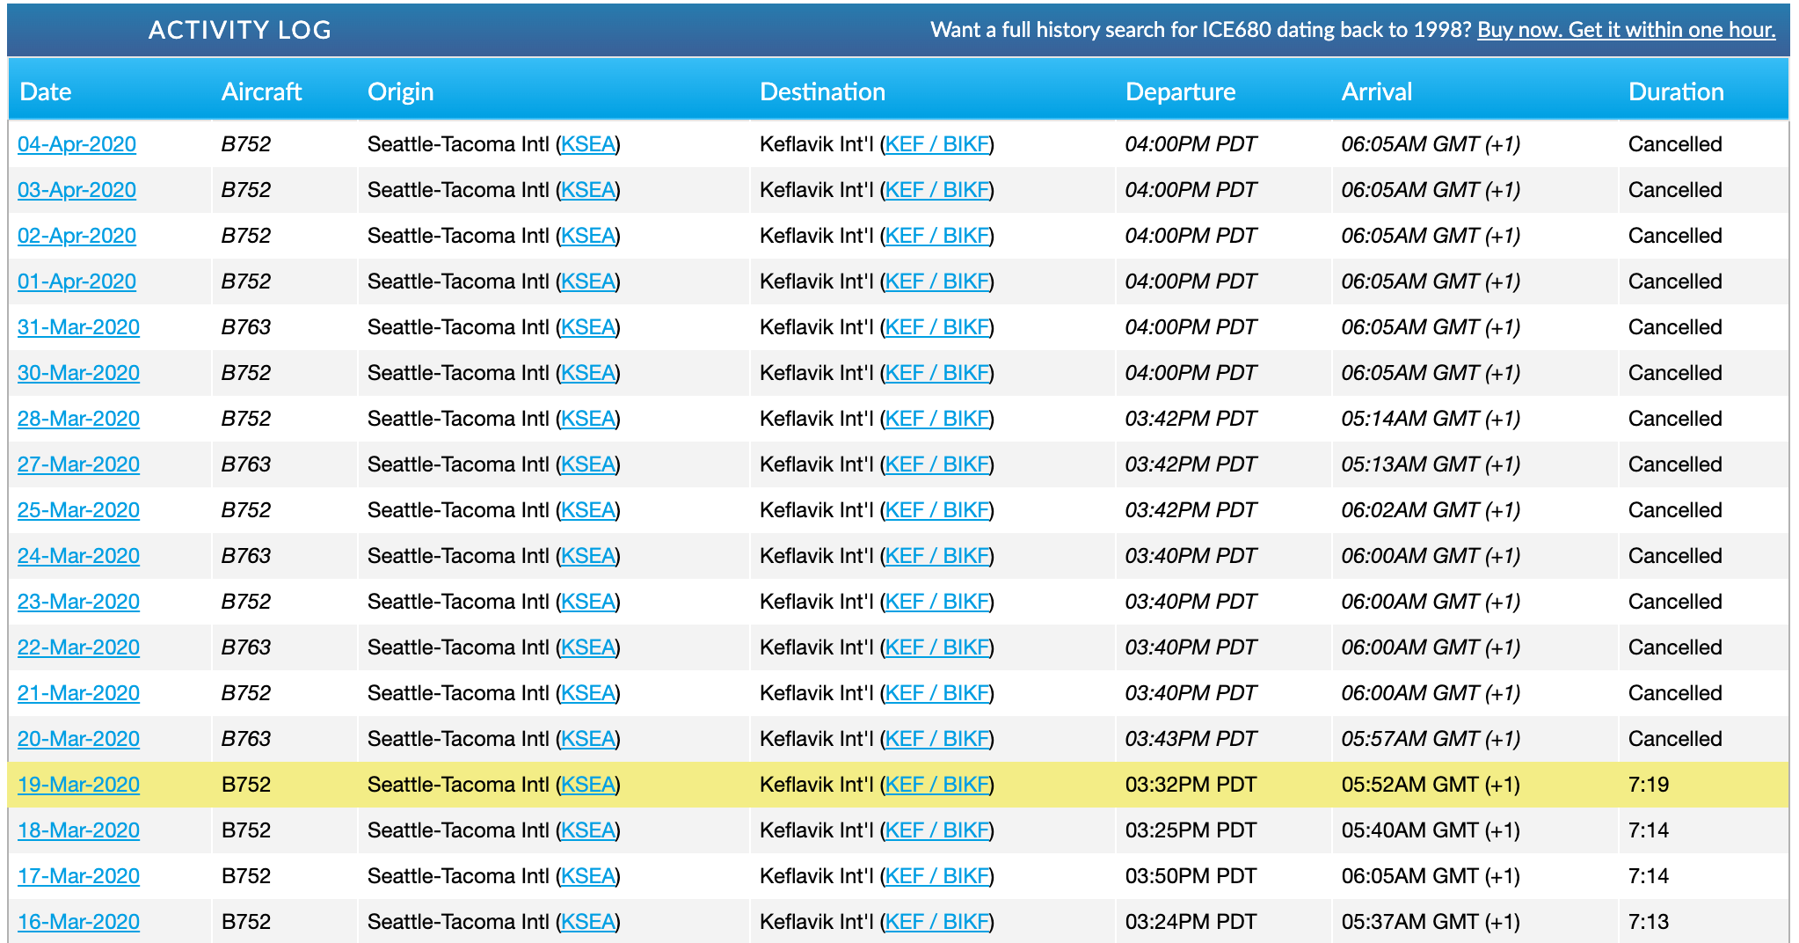Open the 20-Mar-2020 flight date link
This screenshot has height=943, width=1799.
(78, 739)
